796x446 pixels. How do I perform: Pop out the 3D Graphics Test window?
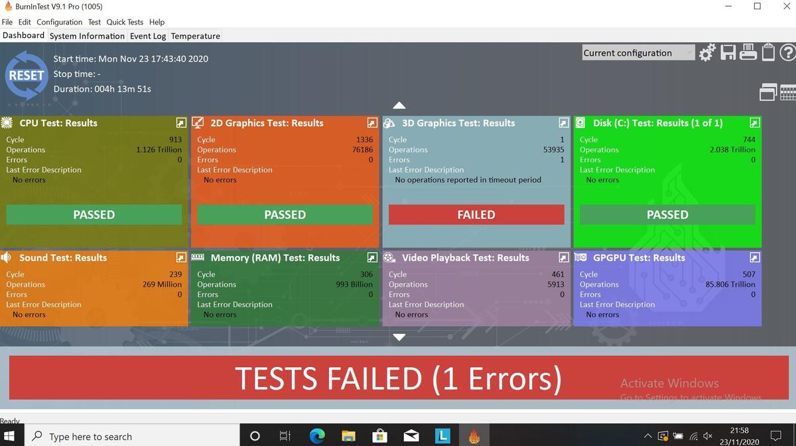(x=563, y=123)
